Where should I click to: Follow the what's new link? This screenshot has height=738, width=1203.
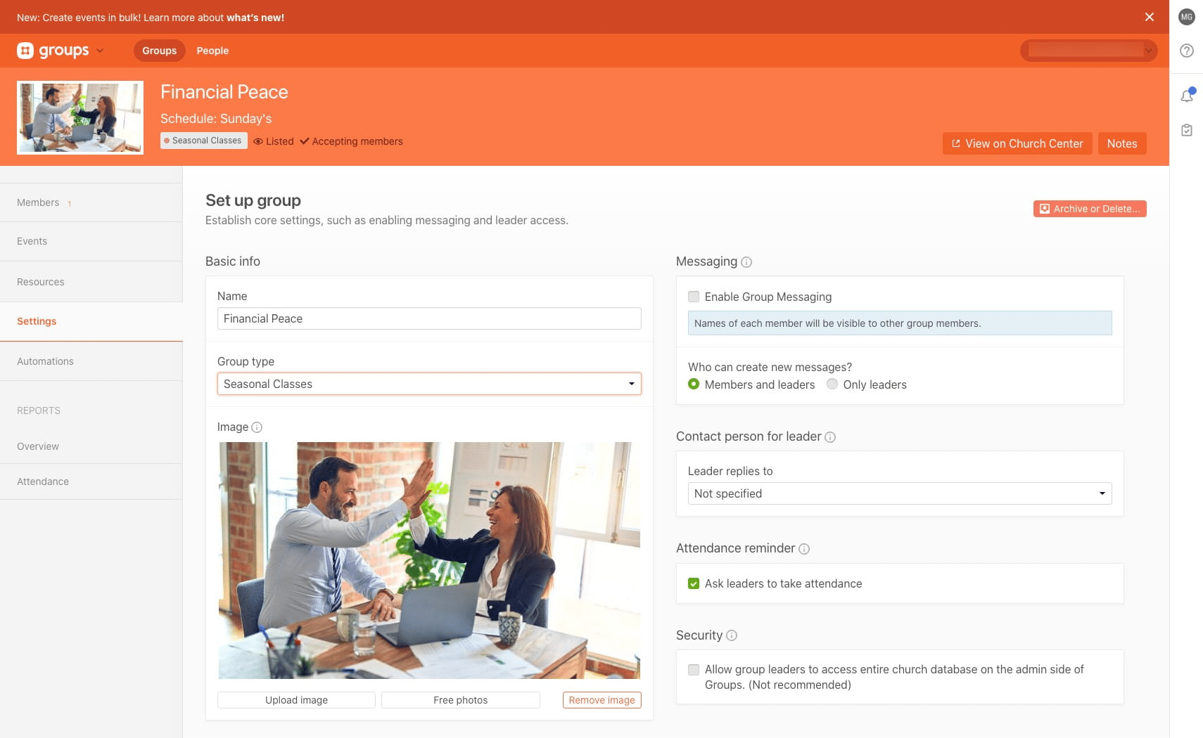tap(255, 18)
